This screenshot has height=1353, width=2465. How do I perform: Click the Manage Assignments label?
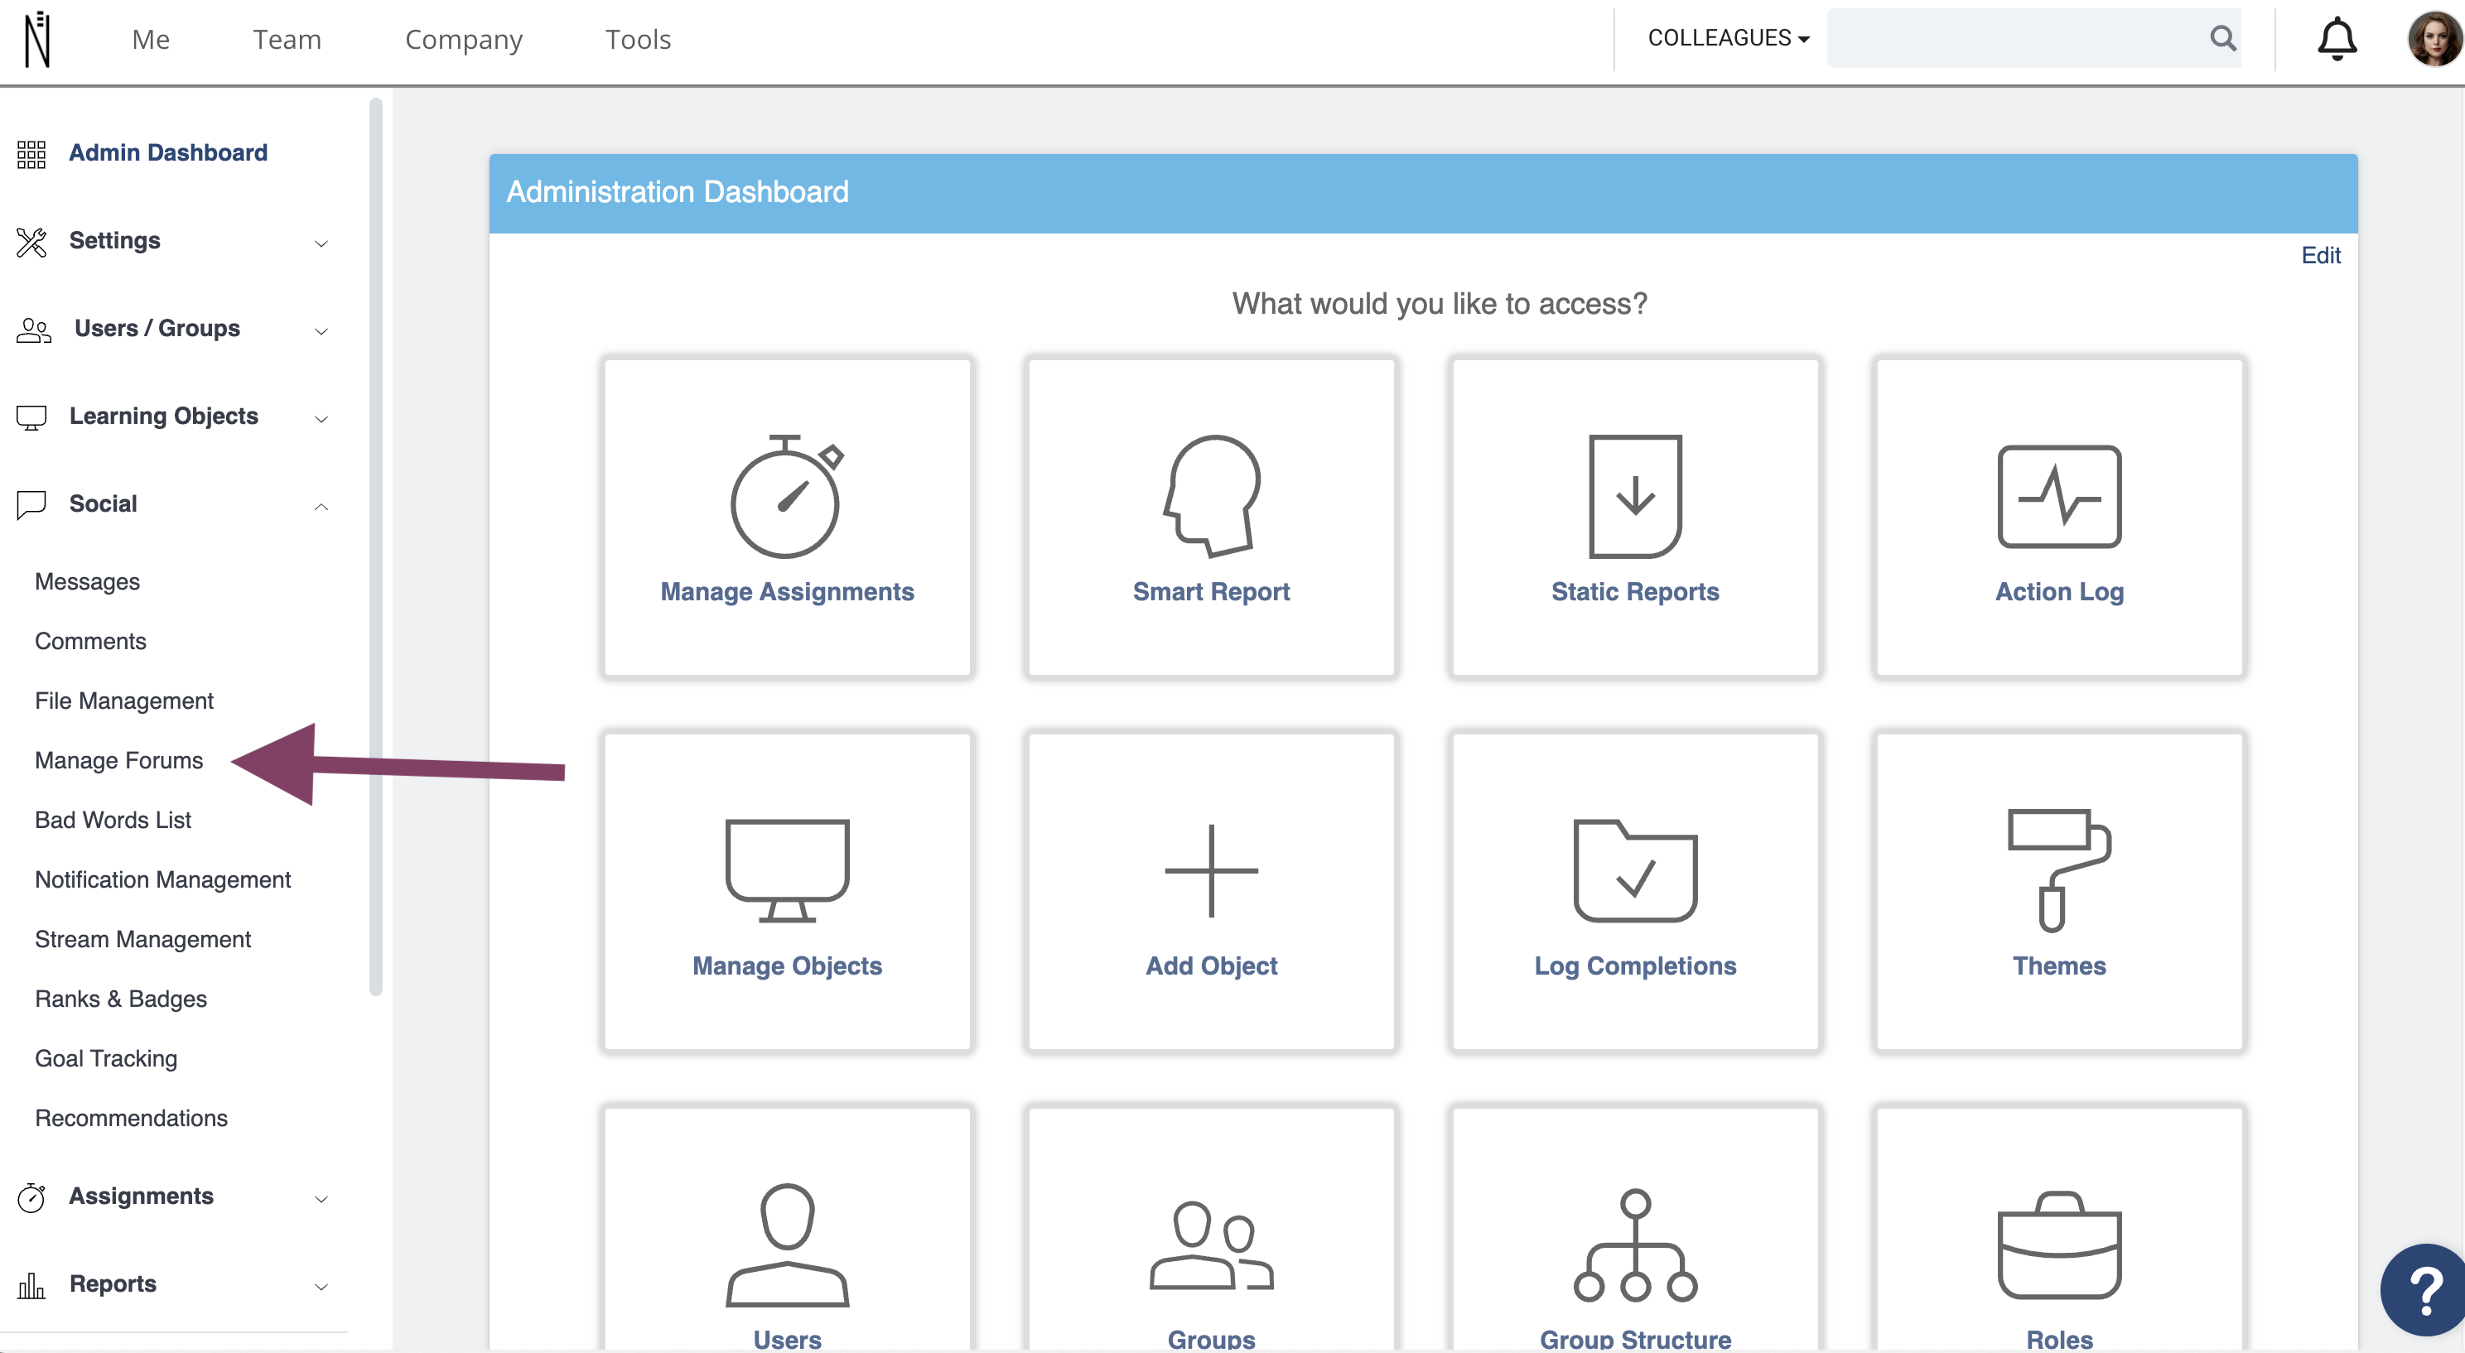pos(787,591)
